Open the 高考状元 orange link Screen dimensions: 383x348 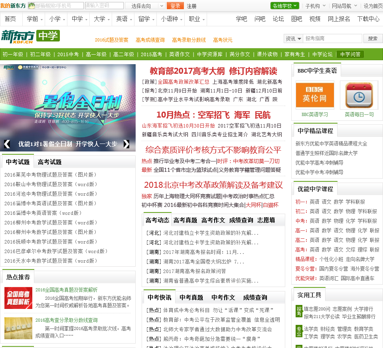(x=223, y=40)
